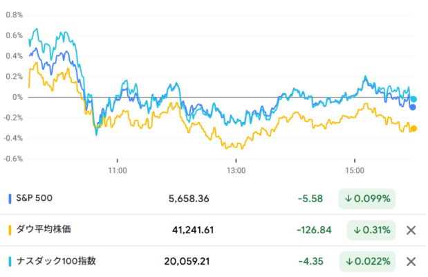Viewport: 428px width, 277px height.
Task: Select the cyan Nasdaq endpoint dot on chart
Action: pos(413,99)
